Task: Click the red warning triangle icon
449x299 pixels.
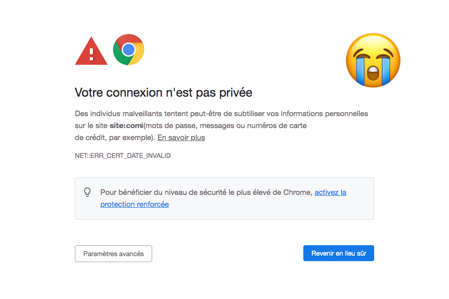Action: click(x=91, y=51)
